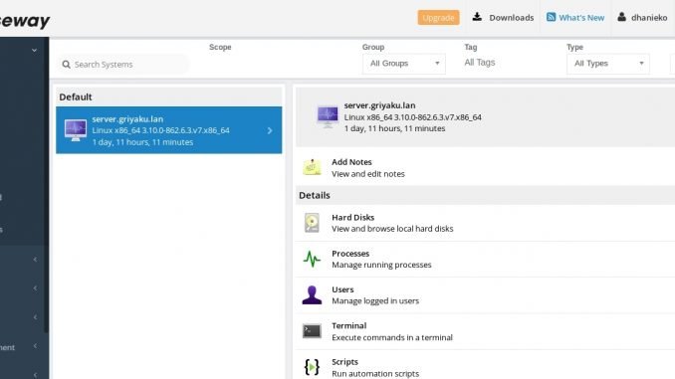The width and height of the screenshot is (675, 379).
Task: Click the monitor icon in the detail header
Action: pyautogui.click(x=328, y=116)
